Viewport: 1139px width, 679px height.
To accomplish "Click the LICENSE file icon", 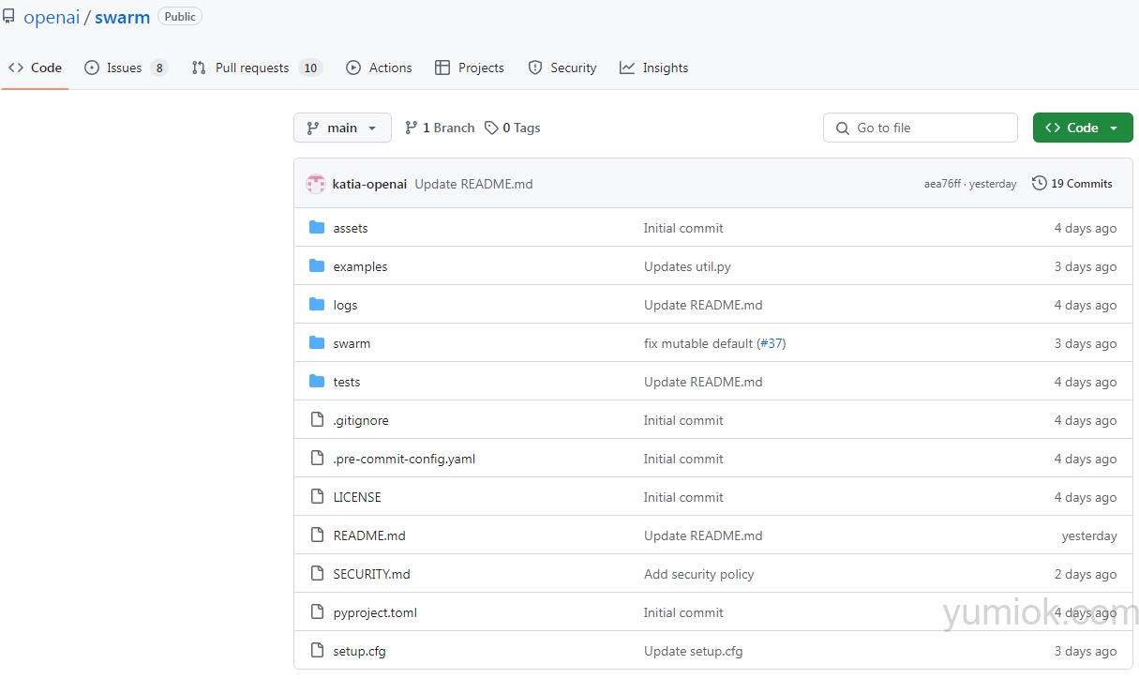I will [317, 497].
